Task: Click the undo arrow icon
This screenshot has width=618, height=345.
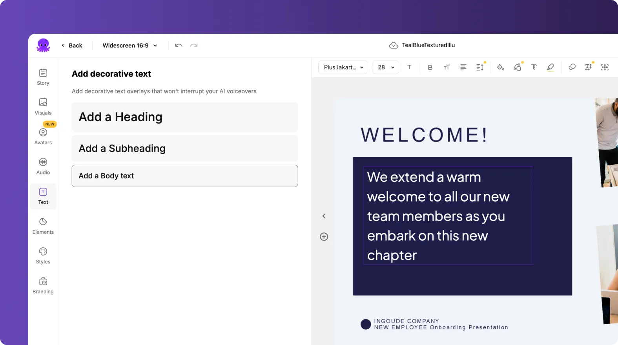Action: click(179, 45)
